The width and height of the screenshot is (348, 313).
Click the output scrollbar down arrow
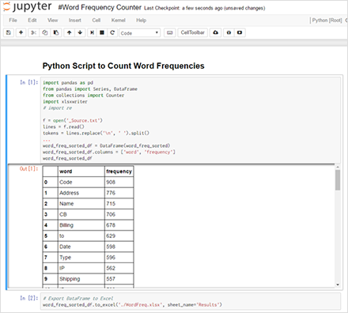click(x=338, y=285)
